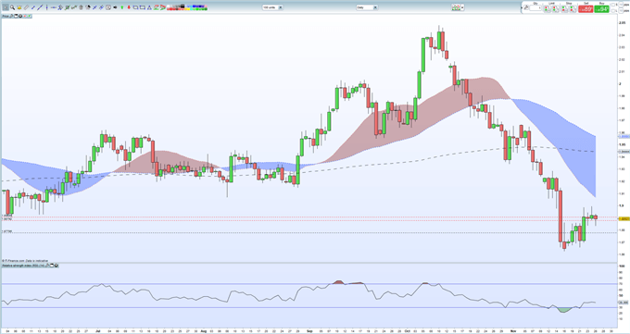Open the Relative strength index label
630x334 pixels.
23,266
